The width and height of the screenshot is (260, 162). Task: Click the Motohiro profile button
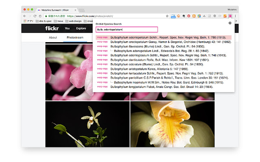tap(232, 10)
